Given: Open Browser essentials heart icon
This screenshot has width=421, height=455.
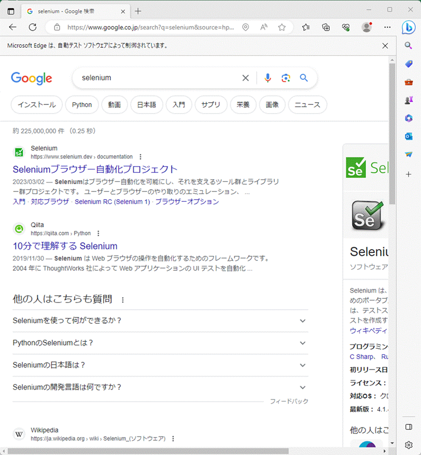Looking at the screenshot, I should point(346,27).
